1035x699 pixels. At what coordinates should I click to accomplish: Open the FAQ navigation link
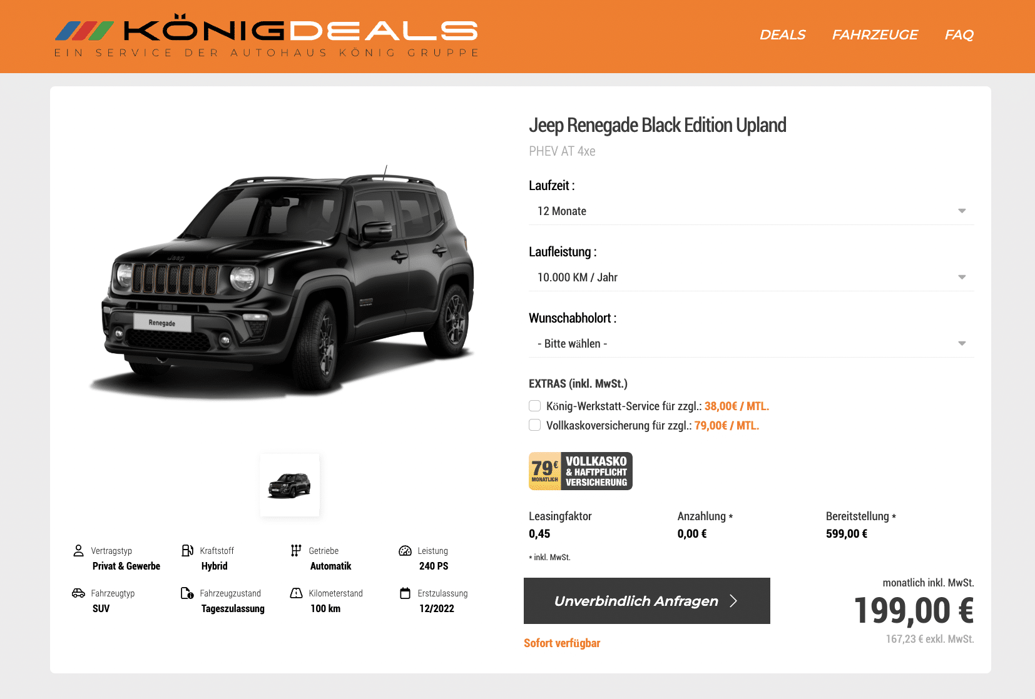(959, 35)
